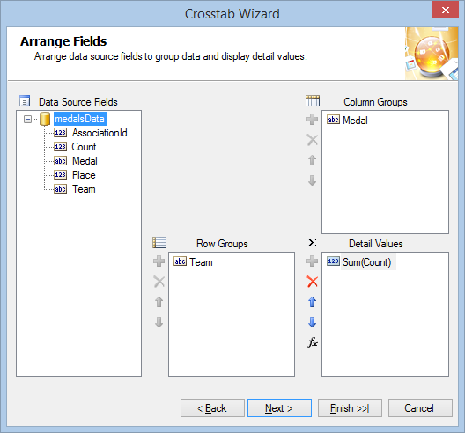The height and width of the screenshot is (433, 465).
Task: Click the Data Source Fields header icon
Action: [x=25, y=100]
